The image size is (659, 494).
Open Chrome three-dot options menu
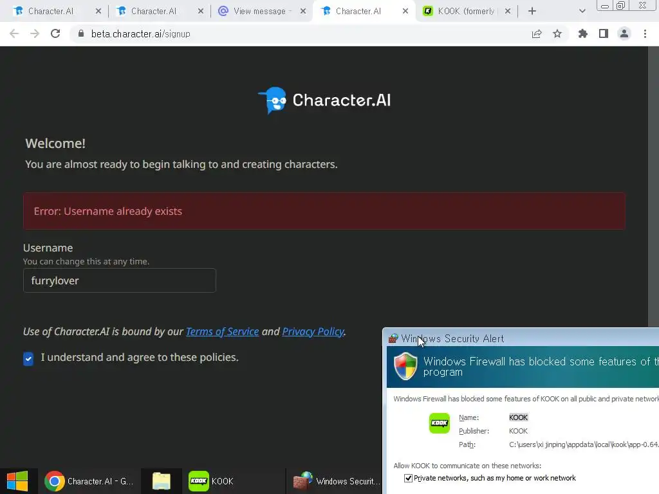[x=645, y=33]
